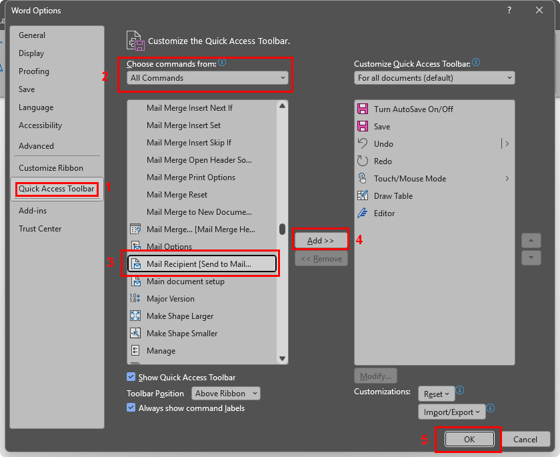
Task: Select the Editor pen icon entry
Action: [363, 213]
